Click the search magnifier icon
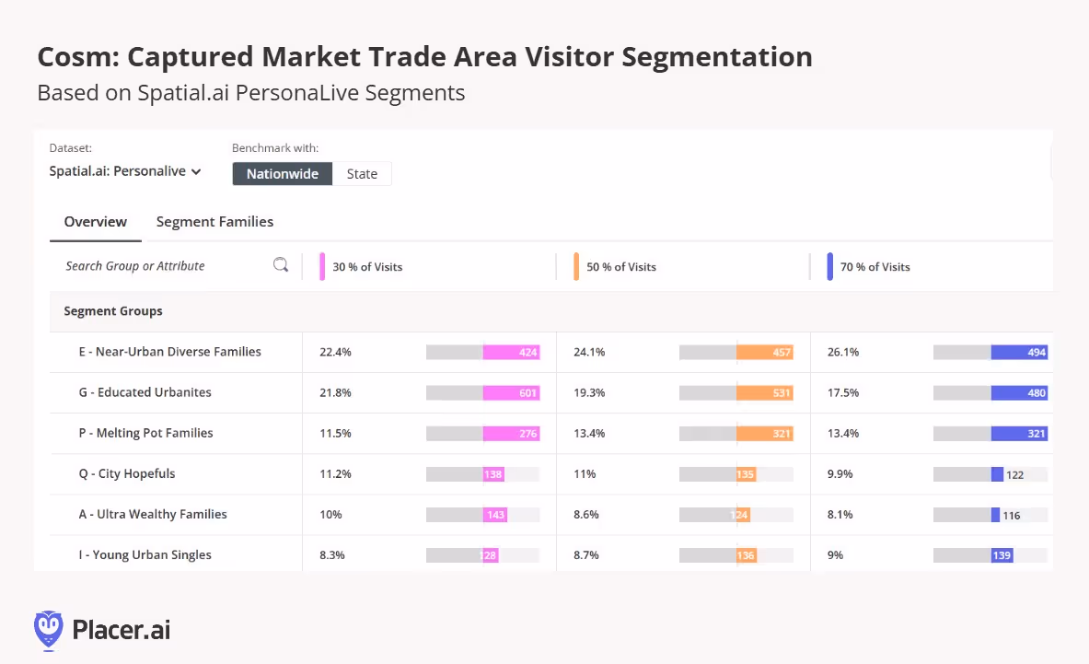The image size is (1089, 664). [x=281, y=264]
